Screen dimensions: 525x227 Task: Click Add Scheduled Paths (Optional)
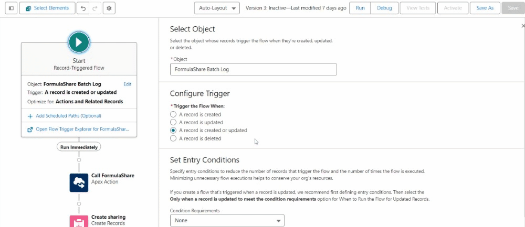click(x=68, y=116)
